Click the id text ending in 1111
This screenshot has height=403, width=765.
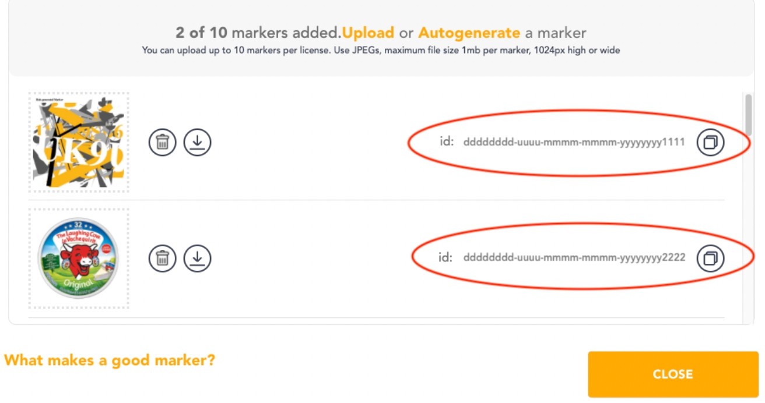(x=574, y=142)
